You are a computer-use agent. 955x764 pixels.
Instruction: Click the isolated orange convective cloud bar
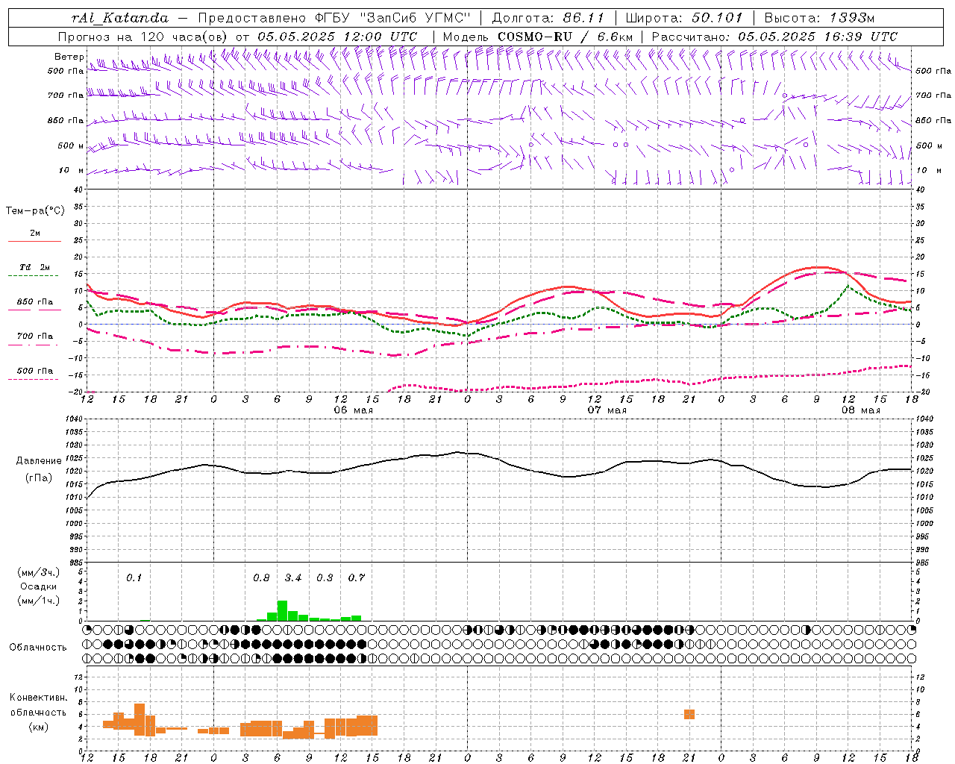[x=689, y=715]
